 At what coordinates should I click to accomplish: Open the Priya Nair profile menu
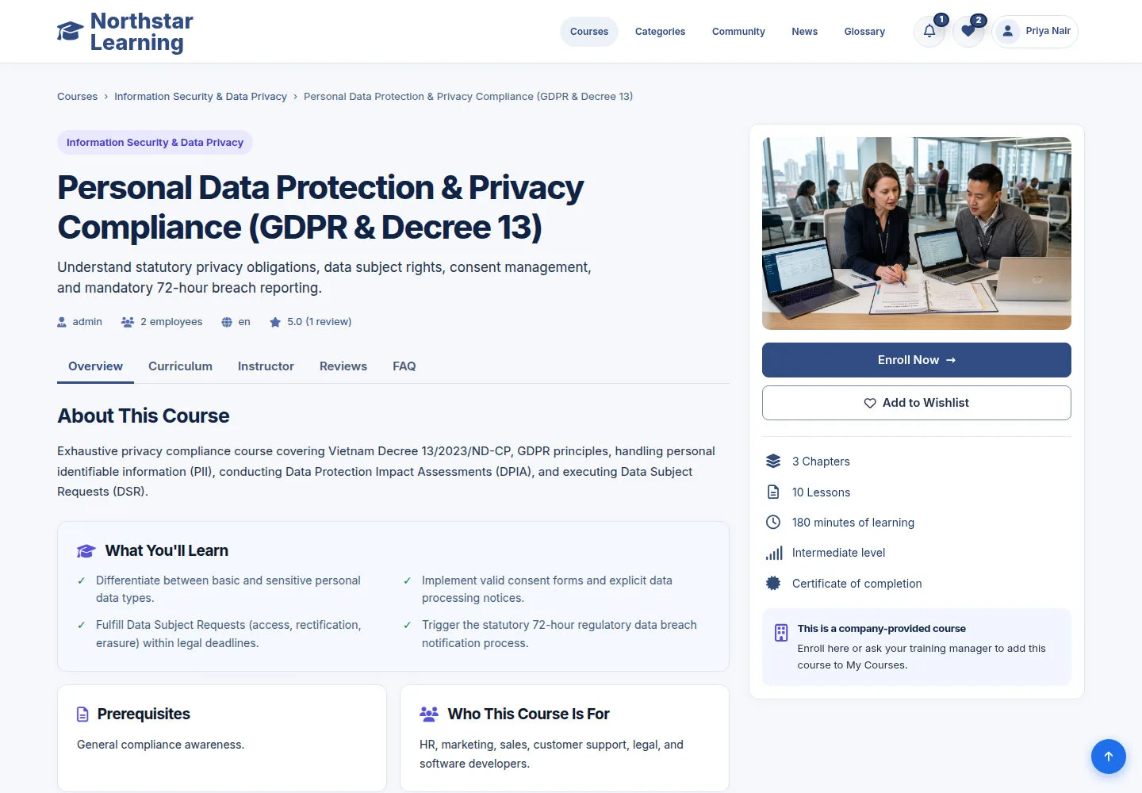point(1036,32)
